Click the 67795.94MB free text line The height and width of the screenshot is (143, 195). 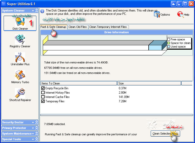tap(73, 68)
